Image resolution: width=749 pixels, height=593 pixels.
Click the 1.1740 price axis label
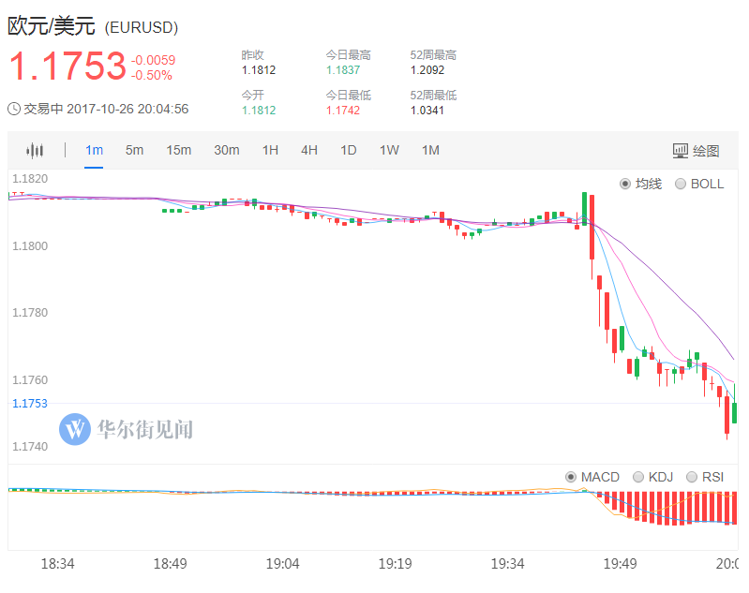(x=30, y=447)
